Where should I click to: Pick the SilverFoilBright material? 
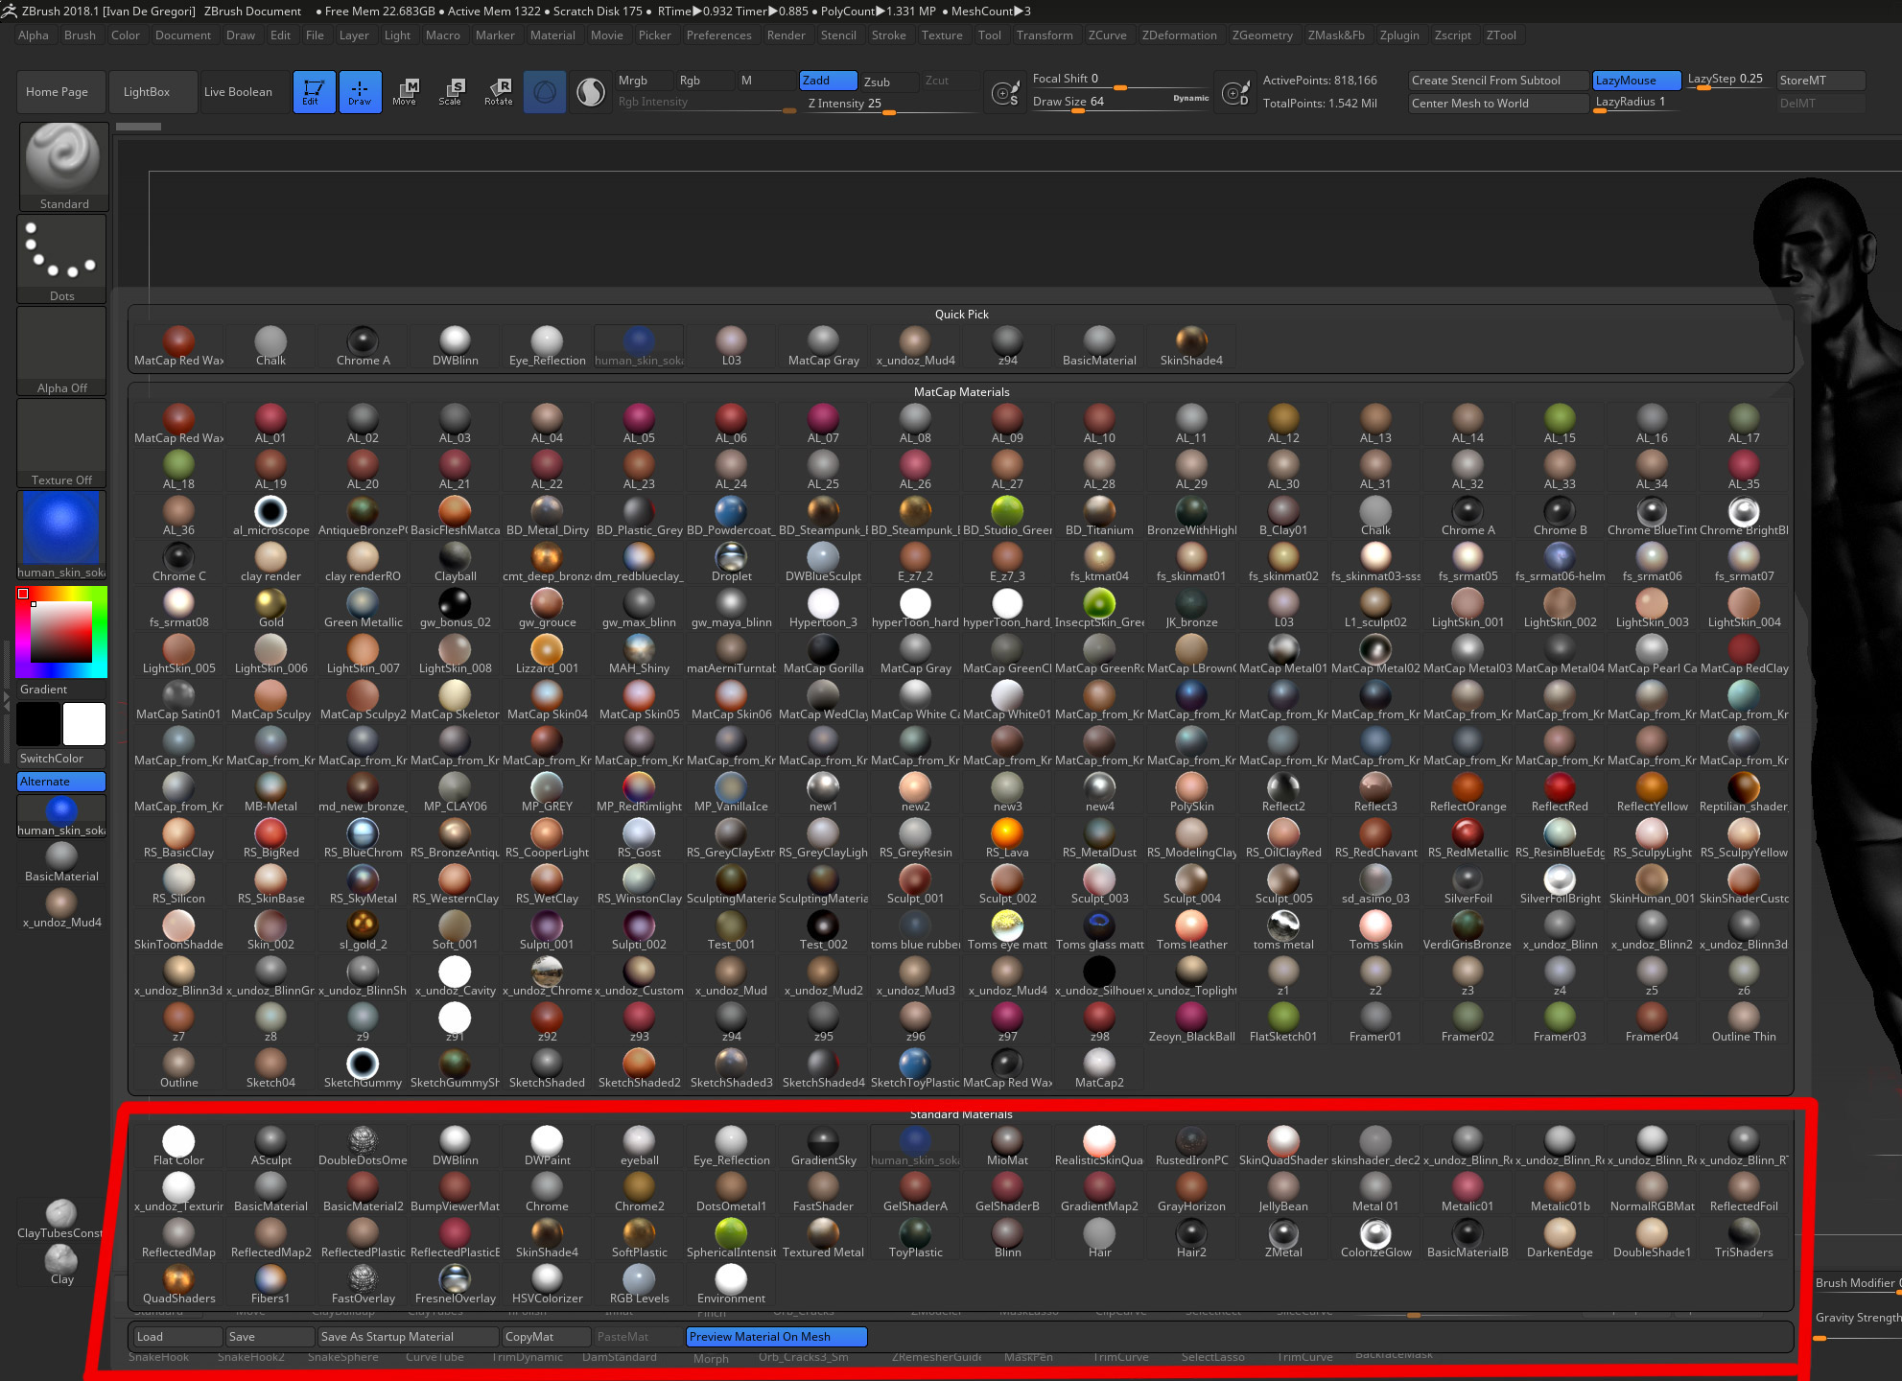click(1560, 885)
